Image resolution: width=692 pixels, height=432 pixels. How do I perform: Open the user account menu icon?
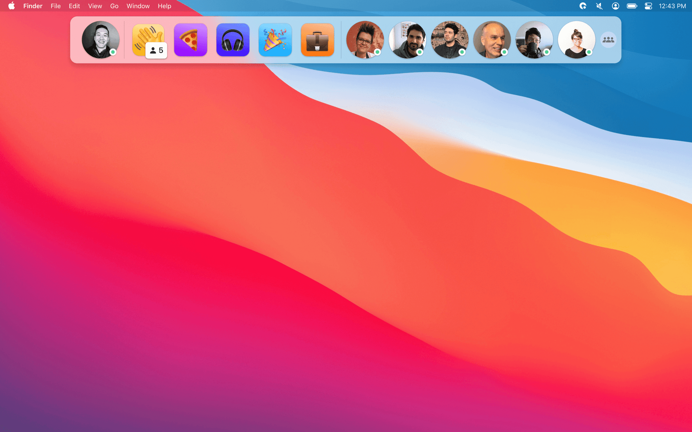pyautogui.click(x=616, y=6)
